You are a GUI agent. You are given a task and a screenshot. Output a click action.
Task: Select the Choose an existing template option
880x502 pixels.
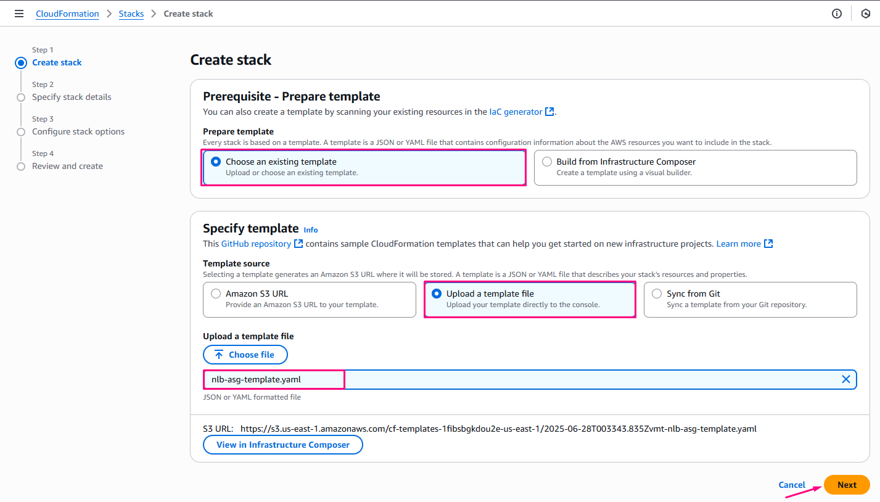point(216,162)
